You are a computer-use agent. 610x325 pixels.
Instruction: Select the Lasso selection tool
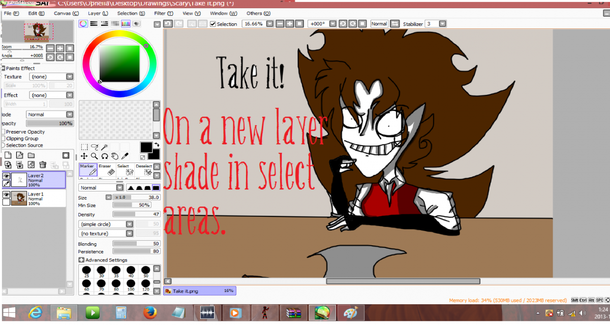click(x=94, y=147)
